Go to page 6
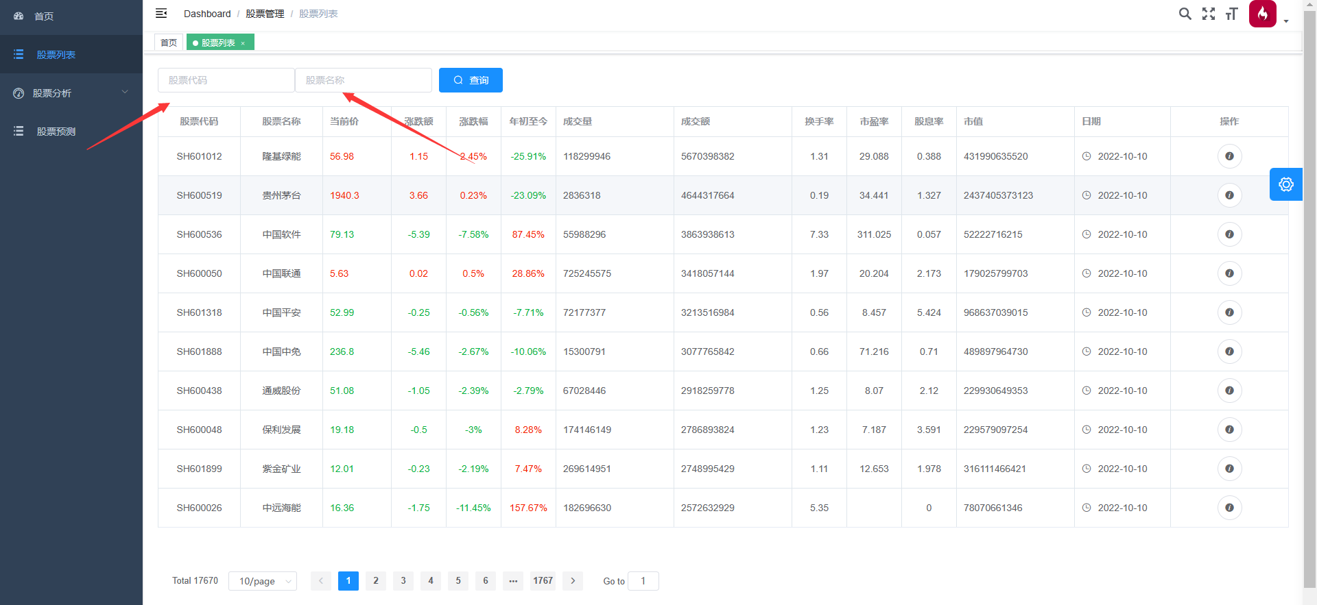The height and width of the screenshot is (605, 1317). pos(486,581)
